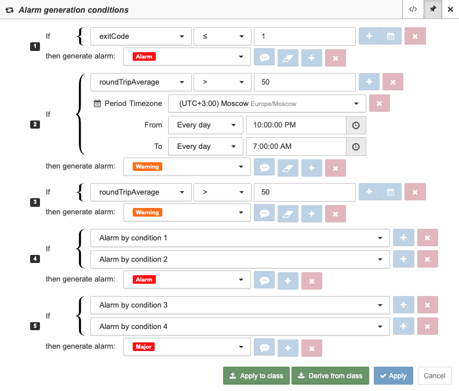The height and width of the screenshot is (391, 459).
Task: Change the Major alarm severity dropdown
Action: click(187, 347)
